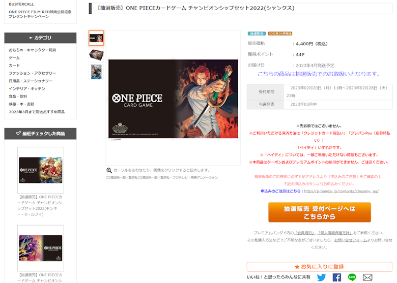This screenshot has height=283, width=397.
Task: Share product via LINE icon
Action: coord(352,277)
